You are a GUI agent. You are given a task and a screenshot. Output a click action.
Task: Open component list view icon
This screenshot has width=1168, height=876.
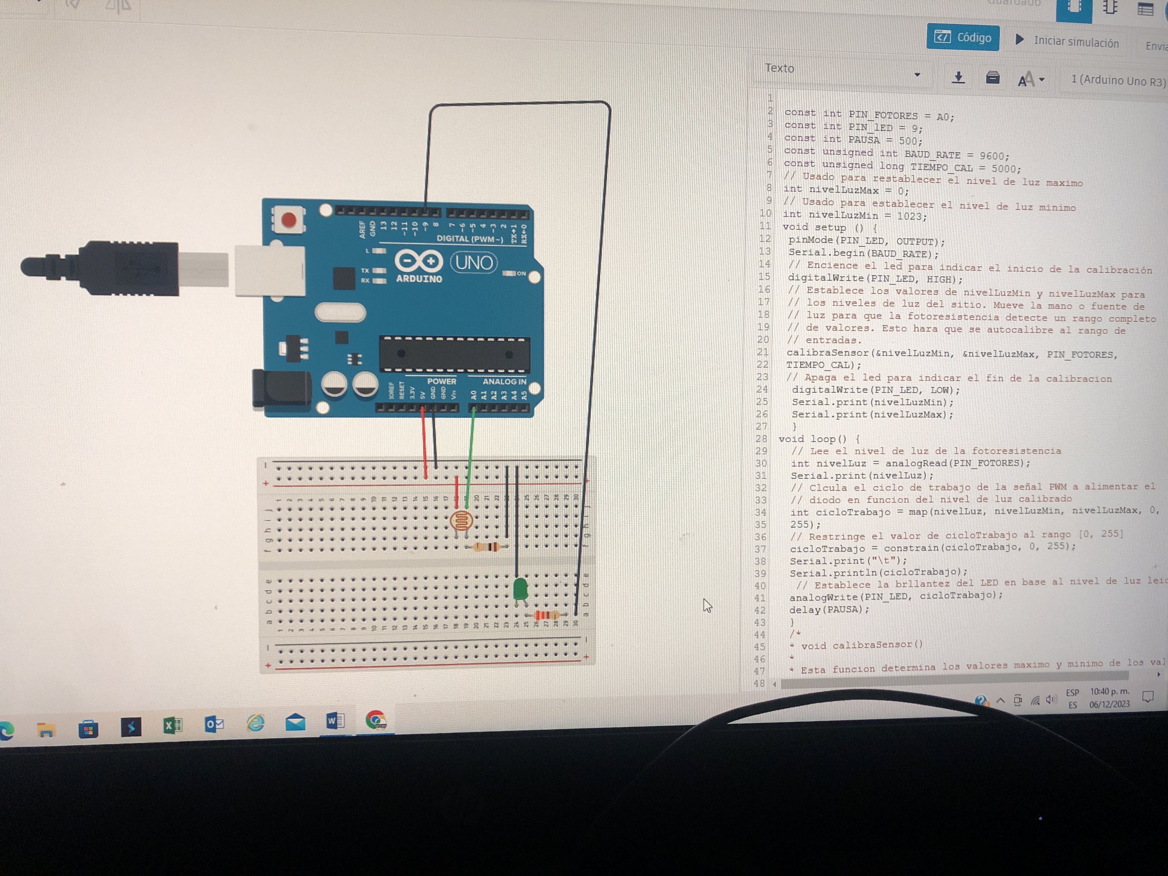coord(1145,10)
